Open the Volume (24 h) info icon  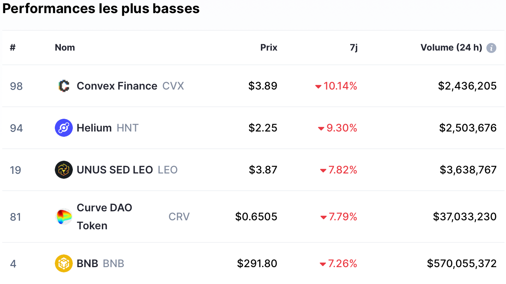tap(491, 48)
